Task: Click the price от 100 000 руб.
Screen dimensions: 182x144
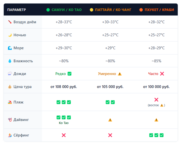Action: (x=156, y=87)
